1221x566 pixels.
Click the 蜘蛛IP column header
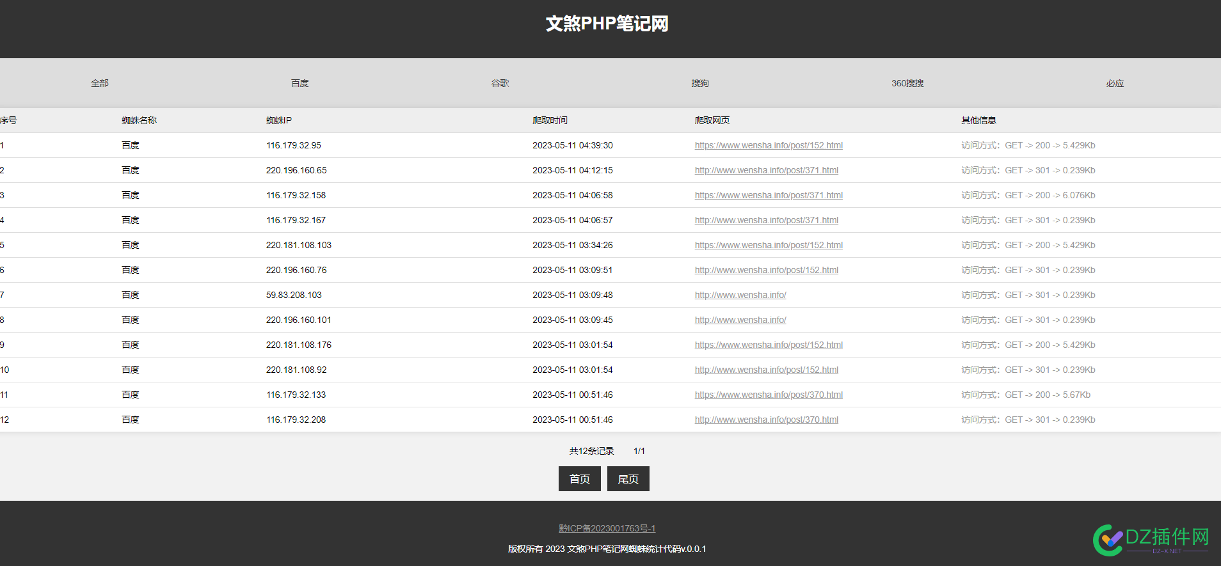279,120
